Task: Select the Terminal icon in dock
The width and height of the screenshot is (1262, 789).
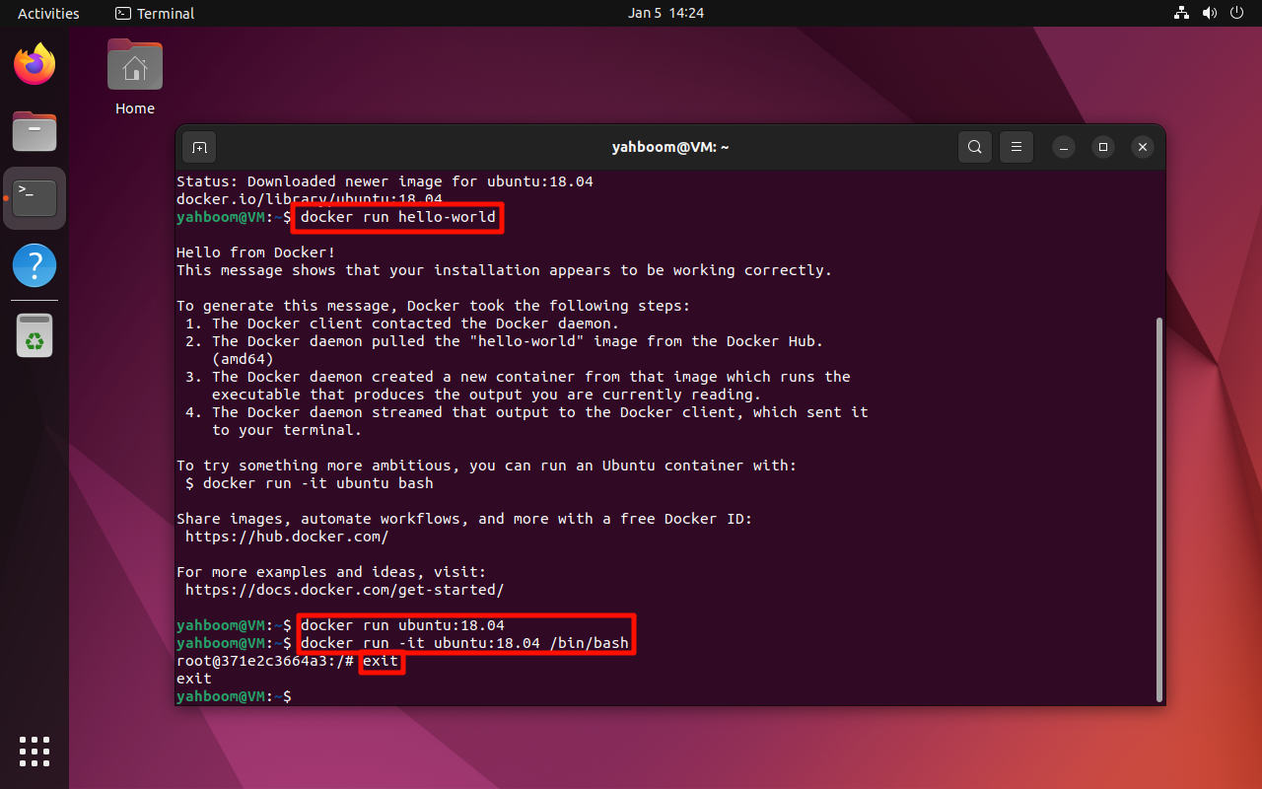Action: (x=35, y=198)
